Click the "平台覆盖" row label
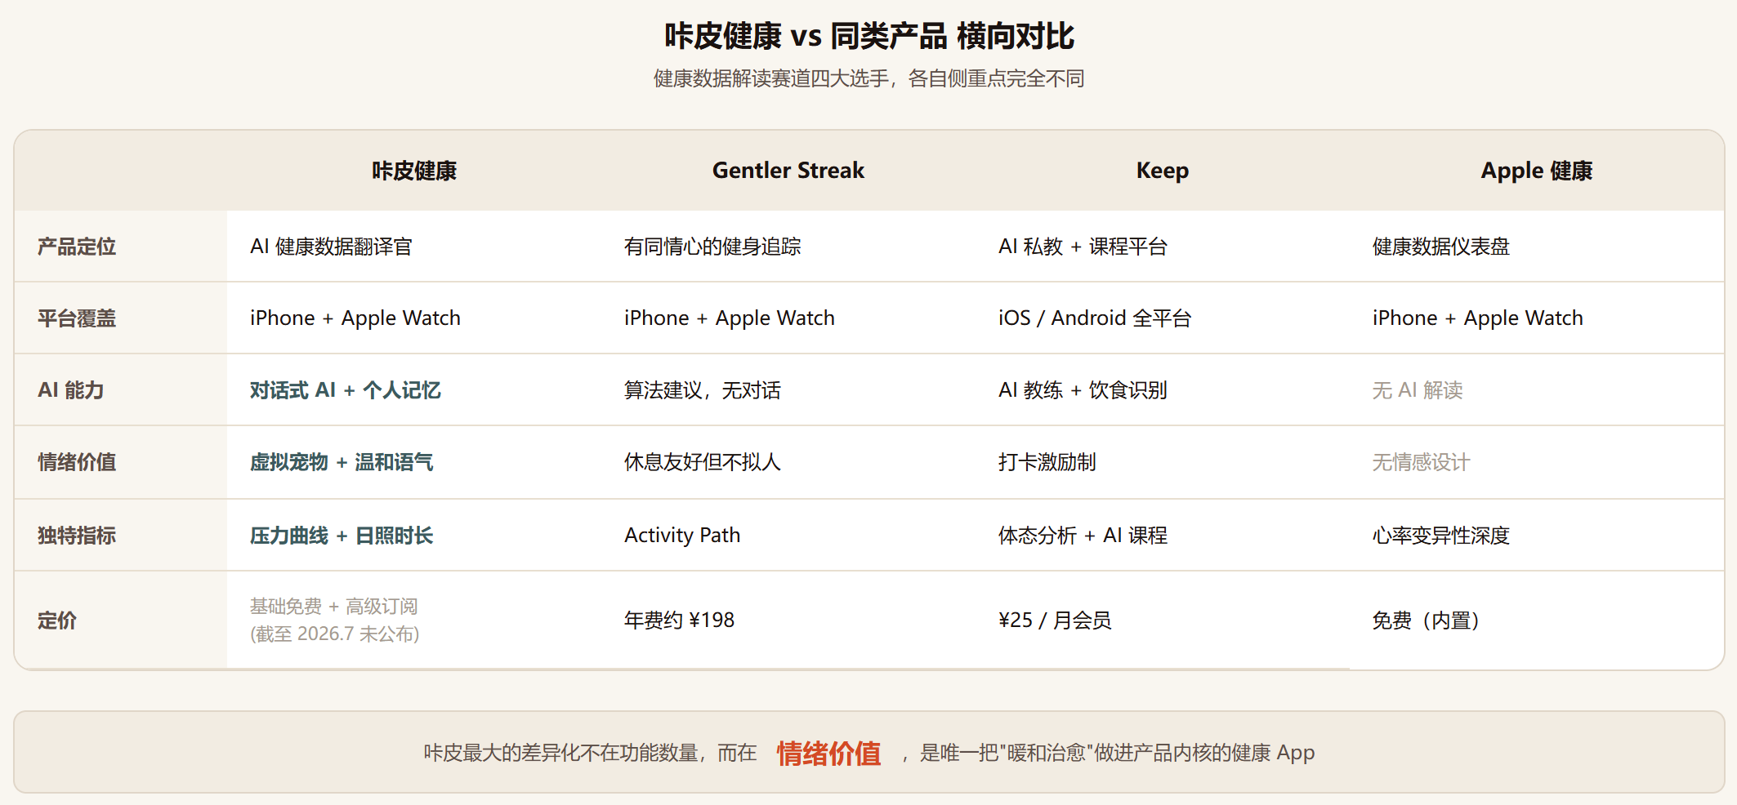 (77, 318)
